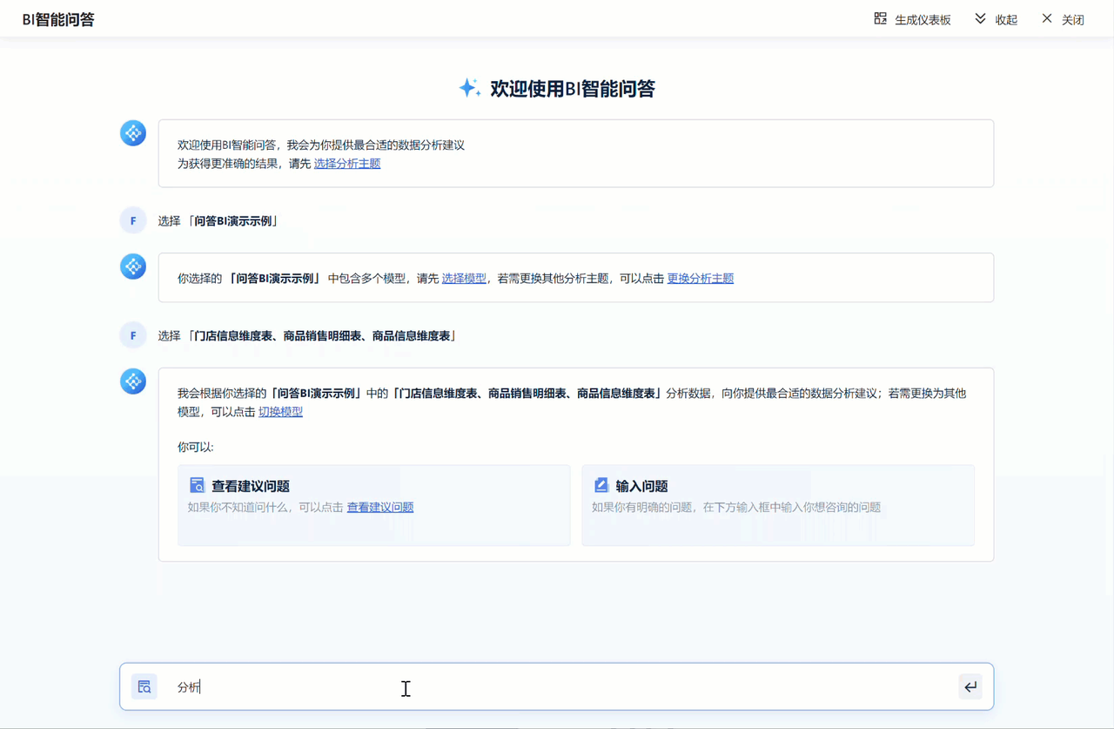The height and width of the screenshot is (729, 1114).
Task: Click the 收起 button label
Action: [1006, 19]
